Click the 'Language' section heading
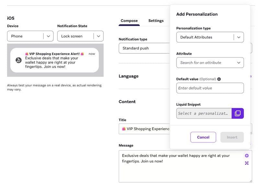This screenshot has width=259, height=188. (x=129, y=76)
